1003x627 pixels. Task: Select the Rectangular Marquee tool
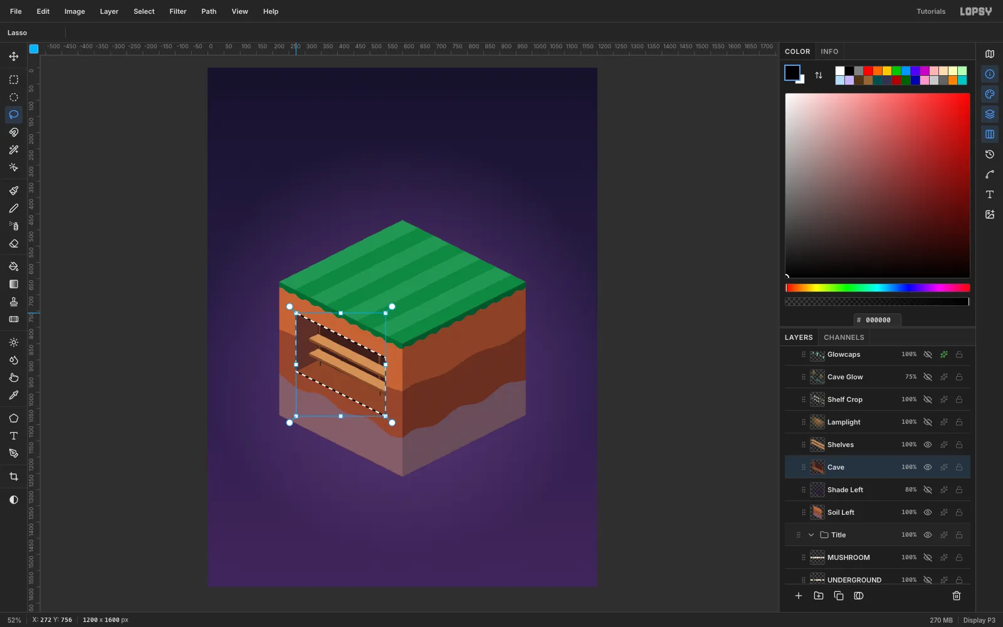[14, 80]
